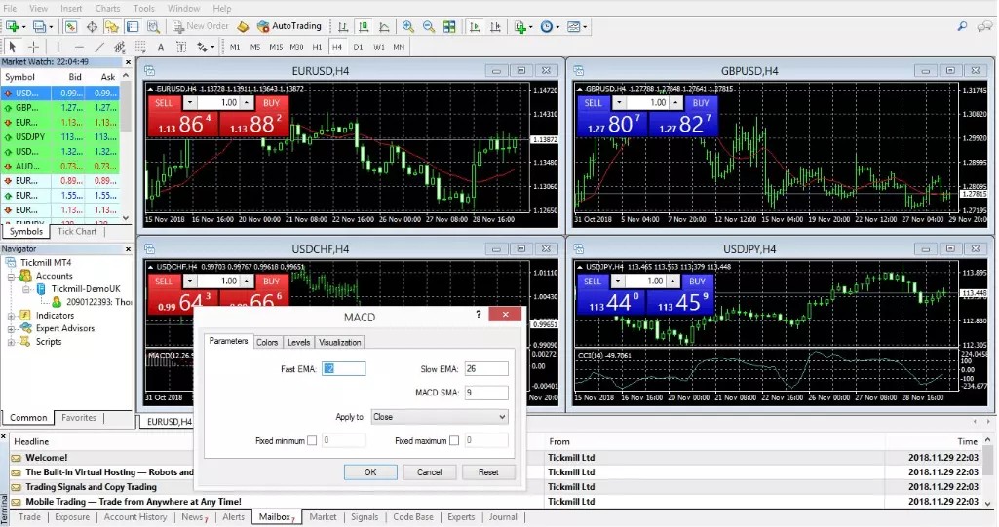999x527 pixels.
Task: Click the New Order button
Action: (x=201, y=26)
